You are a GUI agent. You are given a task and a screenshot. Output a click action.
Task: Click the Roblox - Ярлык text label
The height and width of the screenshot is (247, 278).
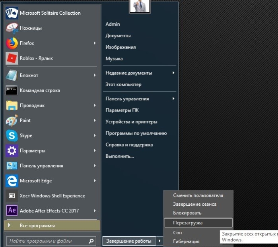(x=36, y=58)
